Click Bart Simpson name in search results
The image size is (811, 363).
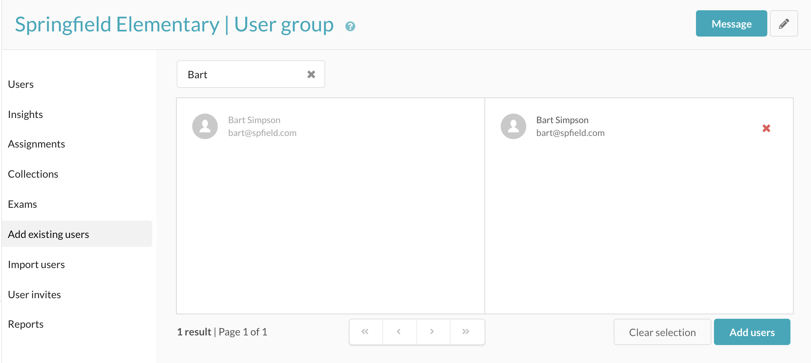(254, 120)
